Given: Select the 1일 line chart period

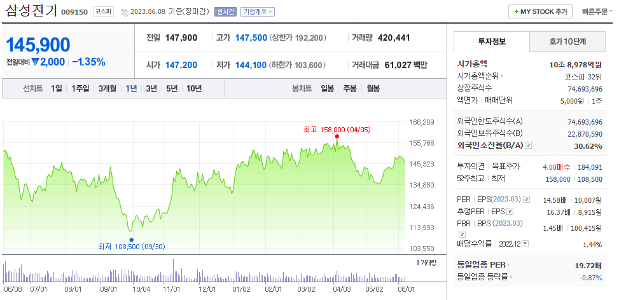Looking at the screenshot, I should (57, 89).
